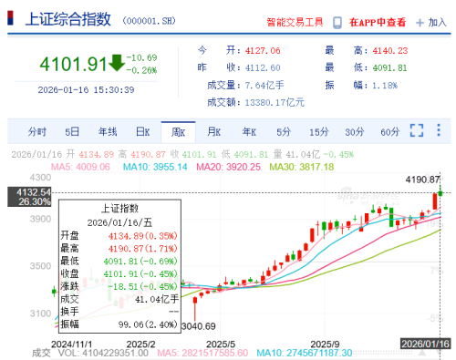The width and height of the screenshot is (456, 360).
Task: Click the tooltip 振幅 value 99.06(2.40%)
Action: click(x=148, y=324)
